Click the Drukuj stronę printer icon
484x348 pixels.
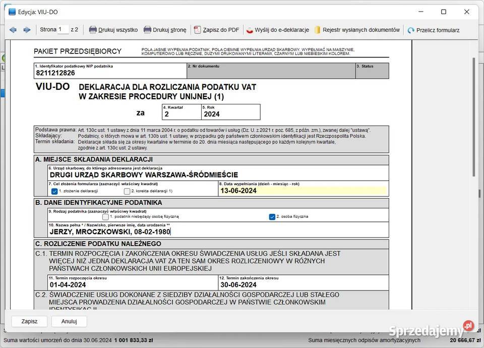(x=147, y=30)
